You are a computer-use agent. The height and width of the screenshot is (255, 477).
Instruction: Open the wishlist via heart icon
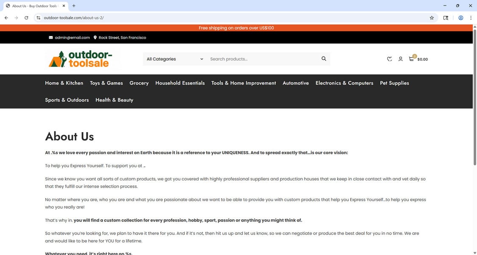tap(389, 59)
